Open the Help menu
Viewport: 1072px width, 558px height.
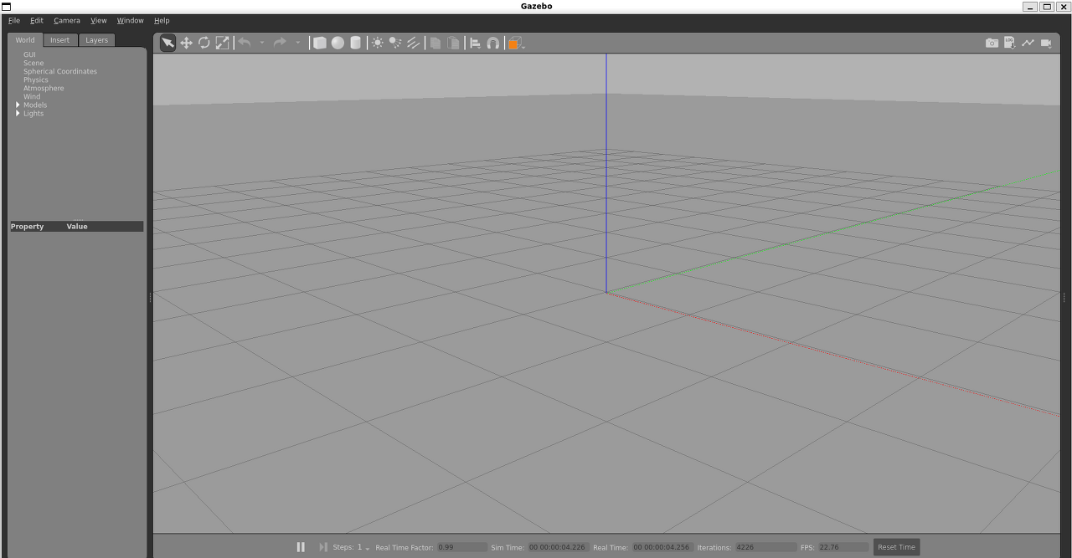[x=162, y=20]
